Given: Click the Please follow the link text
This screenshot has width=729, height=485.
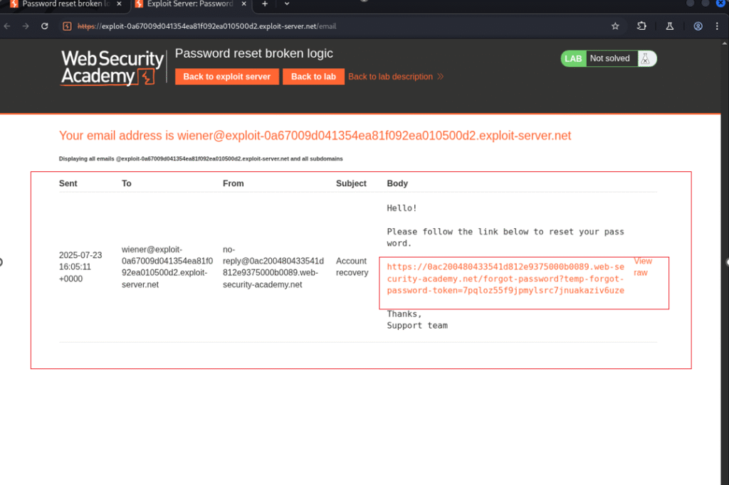Looking at the screenshot, I should [505, 238].
